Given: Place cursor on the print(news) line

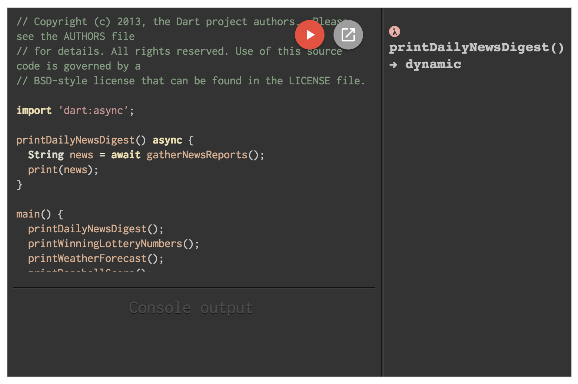Looking at the screenshot, I should point(62,169).
